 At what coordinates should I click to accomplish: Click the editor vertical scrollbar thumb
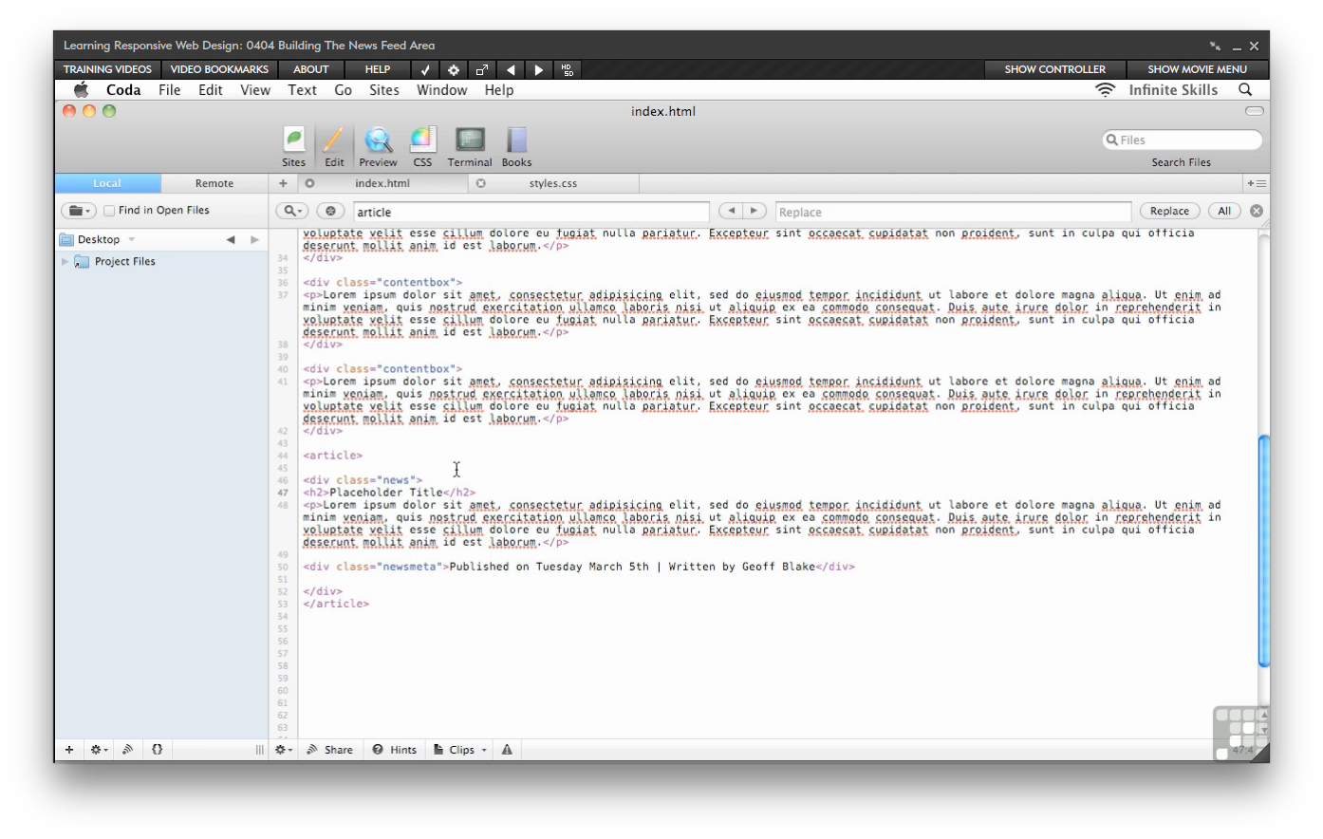1263,550
